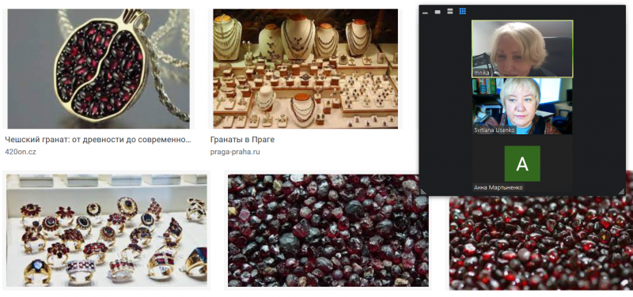The height and width of the screenshot is (297, 633).
Task: Open the Prague jewelry shop display image
Action: [x=305, y=69]
